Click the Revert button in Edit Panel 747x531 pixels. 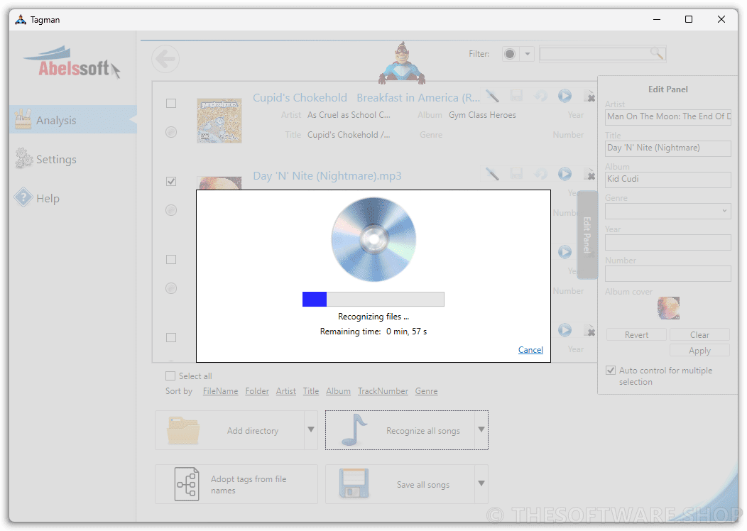(636, 335)
